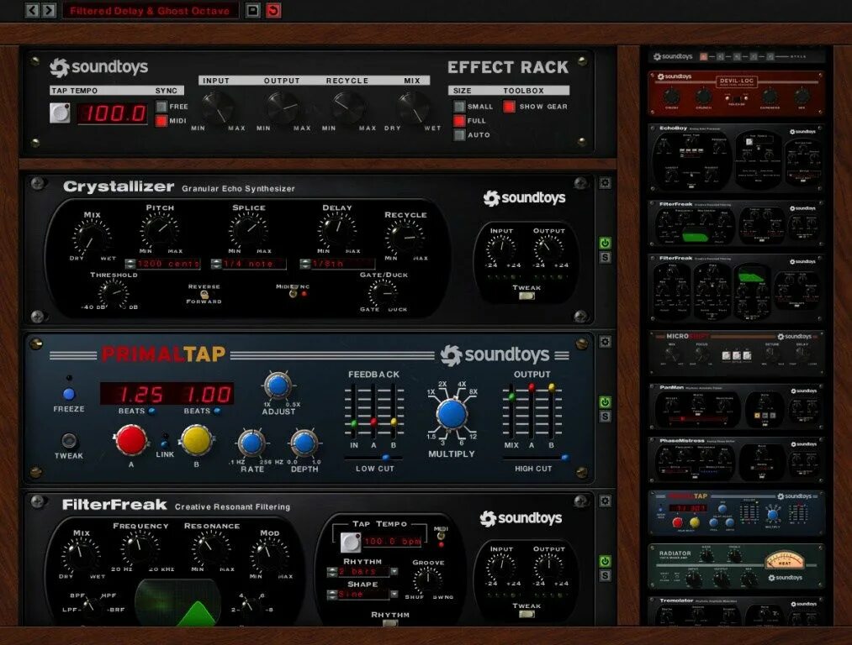Screen dimensions: 852x645
Task: Click the Crystallizer Delay knob
Action: (337, 229)
